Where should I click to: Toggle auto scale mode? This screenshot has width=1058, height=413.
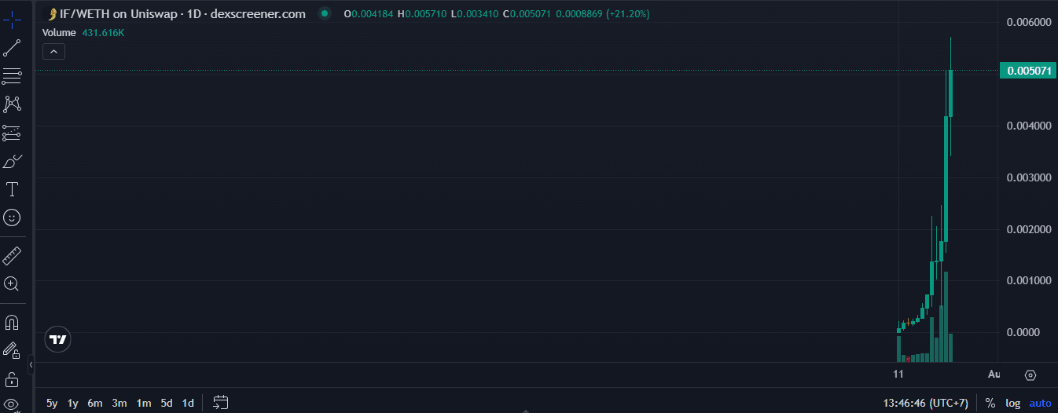pyautogui.click(x=1040, y=403)
